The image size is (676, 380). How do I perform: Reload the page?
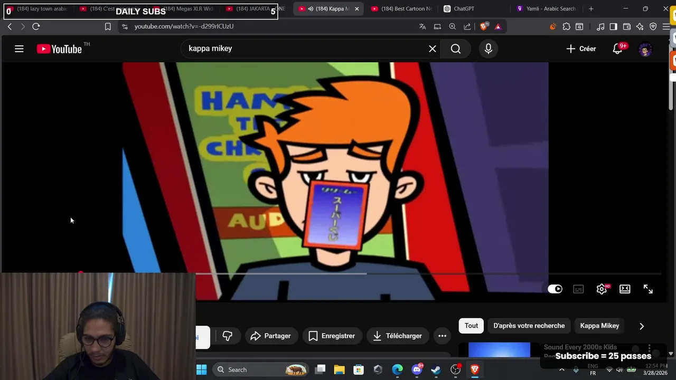pyautogui.click(x=36, y=26)
